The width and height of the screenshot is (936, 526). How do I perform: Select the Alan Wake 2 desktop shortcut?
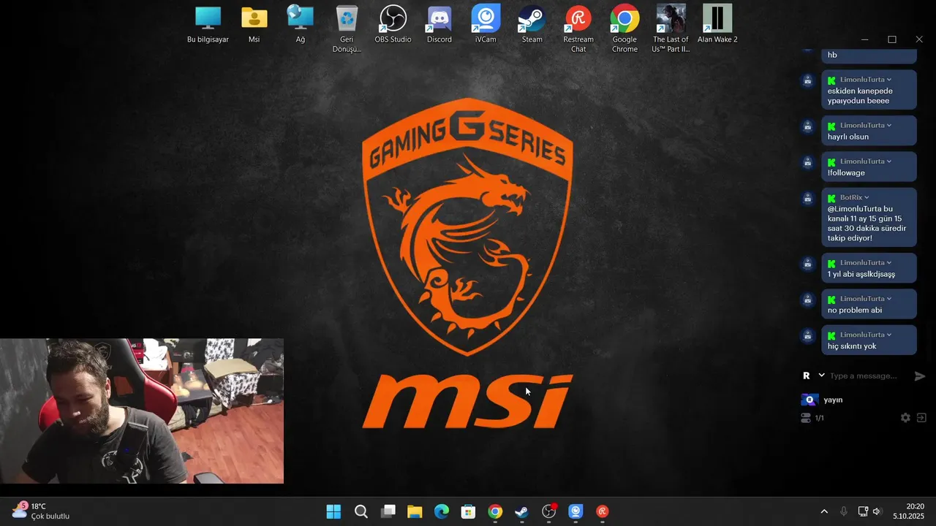(717, 25)
